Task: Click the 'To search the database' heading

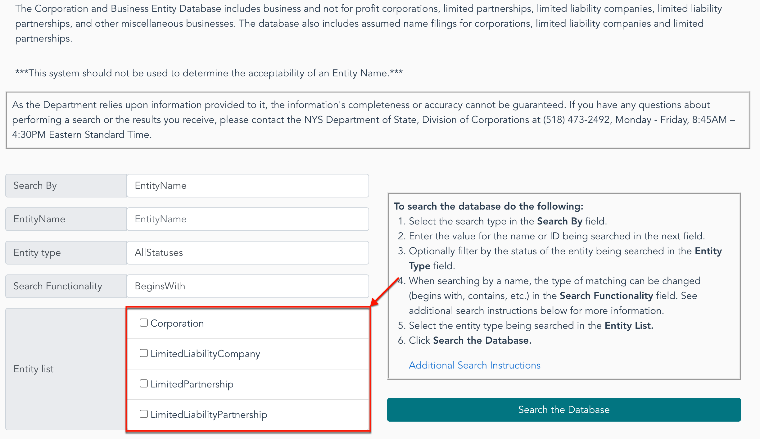Action: coord(489,206)
